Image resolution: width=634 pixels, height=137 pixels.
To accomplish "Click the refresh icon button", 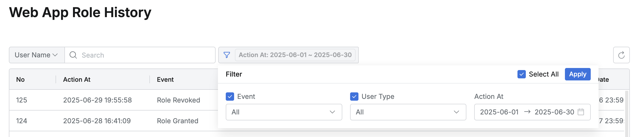I will pos(621,55).
